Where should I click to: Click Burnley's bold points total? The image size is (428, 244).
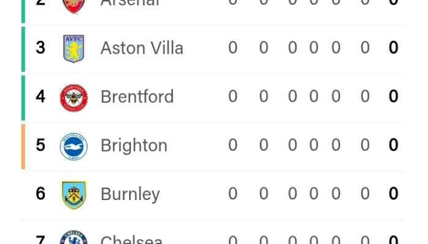point(393,193)
